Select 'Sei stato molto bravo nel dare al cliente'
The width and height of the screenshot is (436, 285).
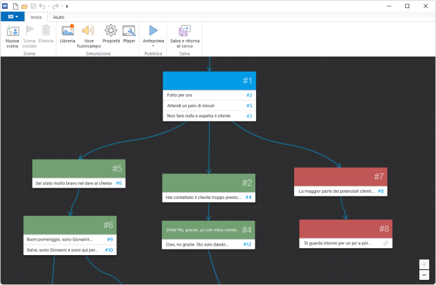point(73,183)
